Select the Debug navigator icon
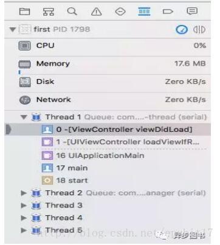 click(144, 12)
